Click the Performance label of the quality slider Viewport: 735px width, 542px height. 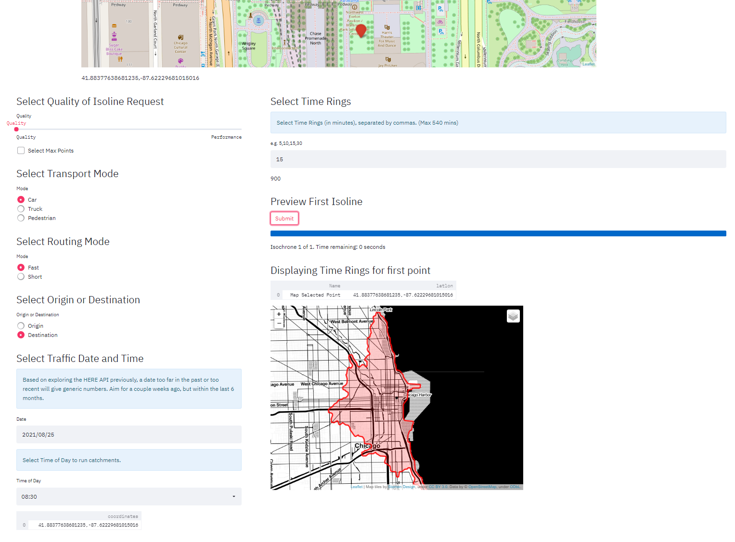point(226,137)
